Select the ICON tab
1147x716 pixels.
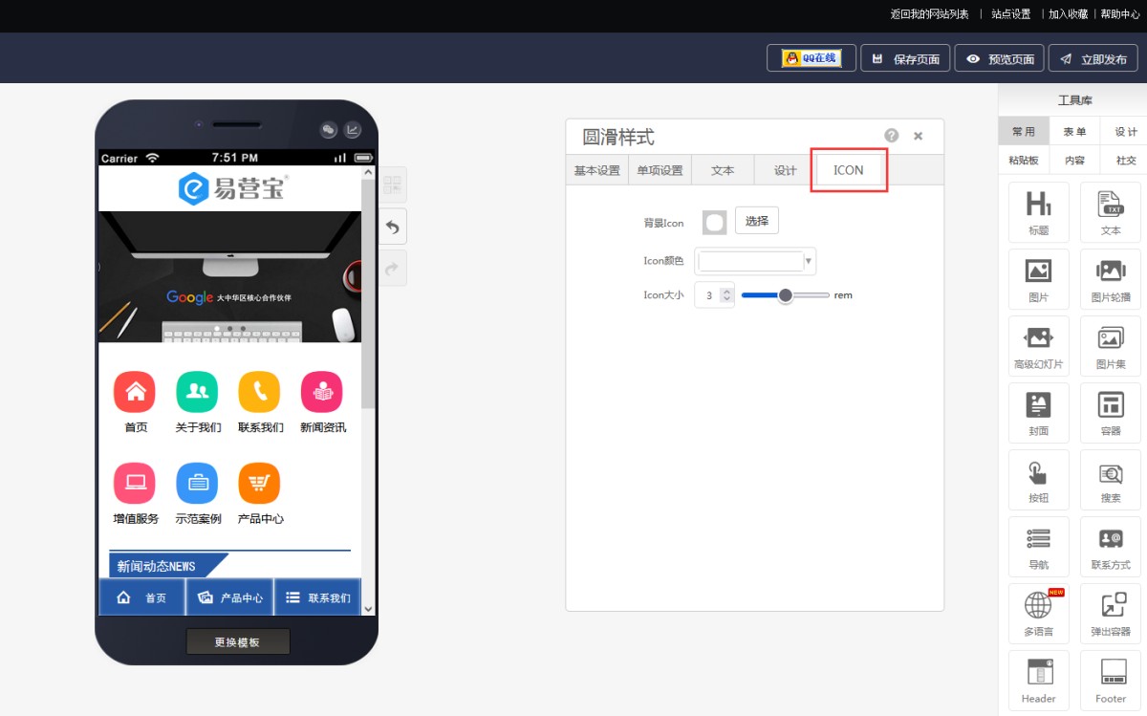pos(849,170)
